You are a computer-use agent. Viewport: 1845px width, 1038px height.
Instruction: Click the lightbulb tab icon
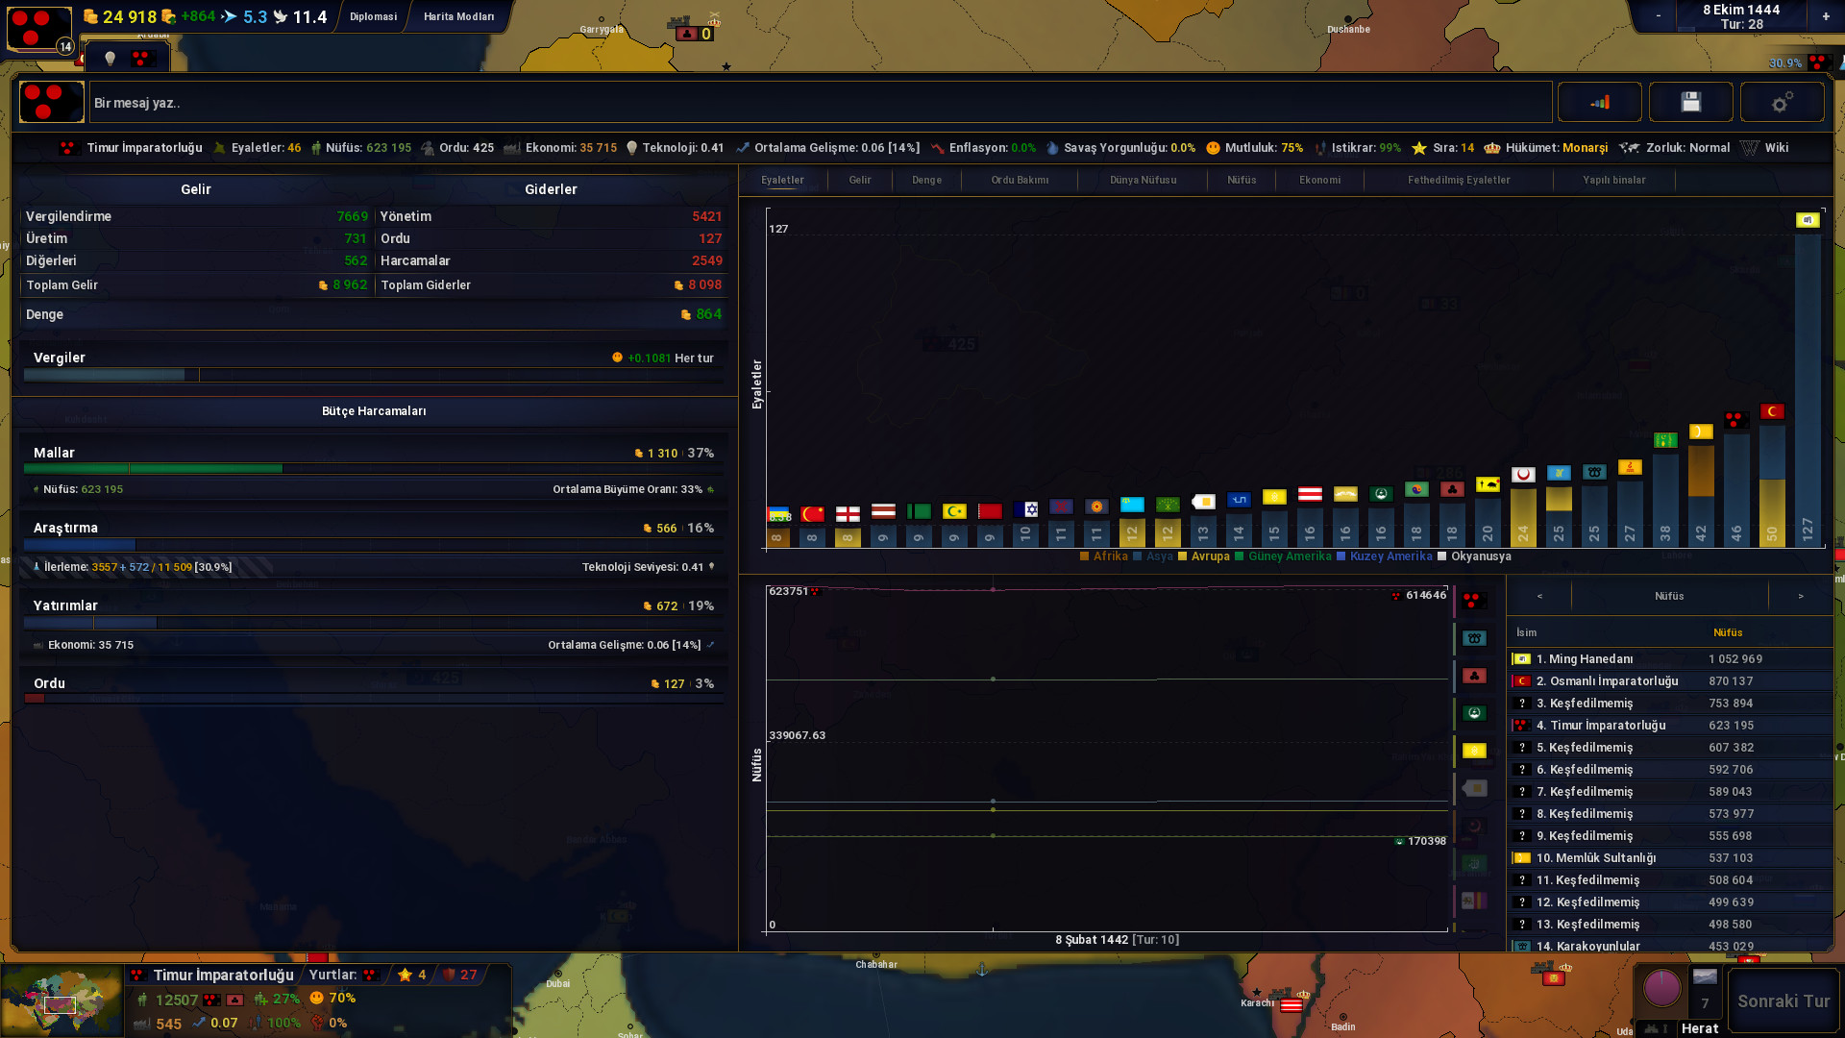coord(110,59)
